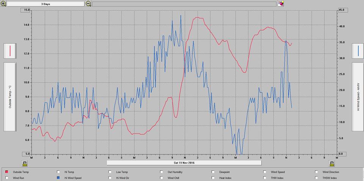Open the 3 Days time span selector

(45, 4)
